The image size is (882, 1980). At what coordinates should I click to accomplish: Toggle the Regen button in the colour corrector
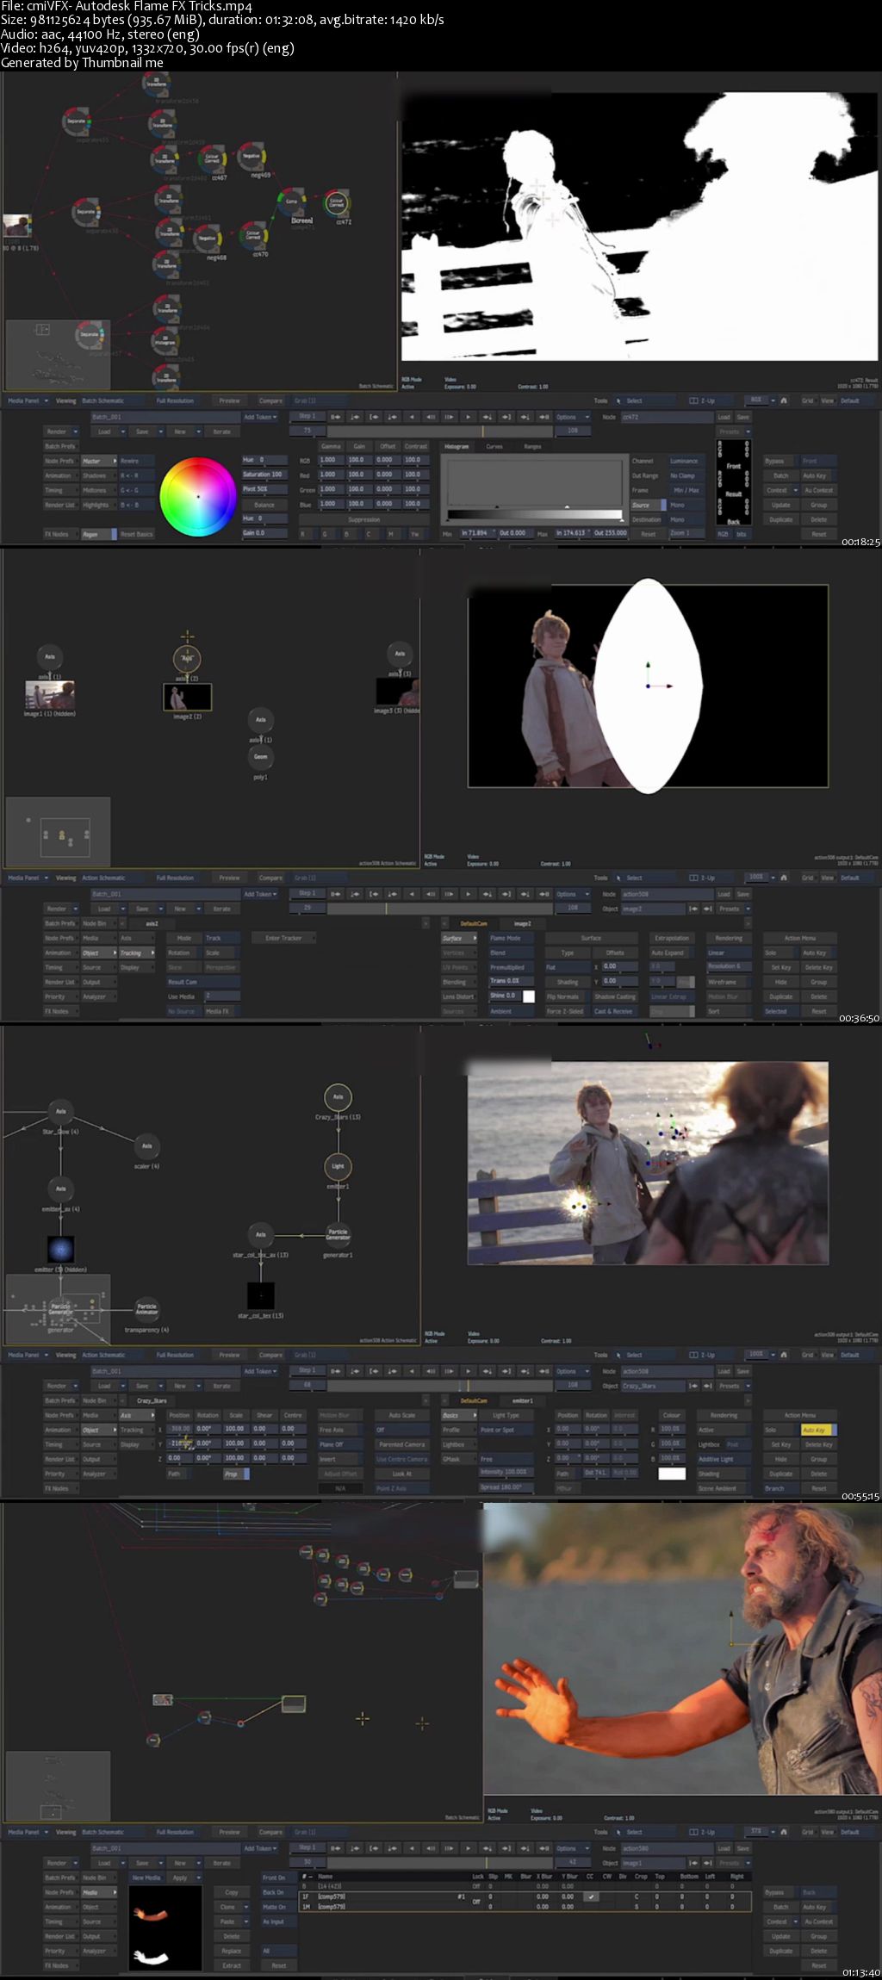pyautogui.click(x=99, y=534)
